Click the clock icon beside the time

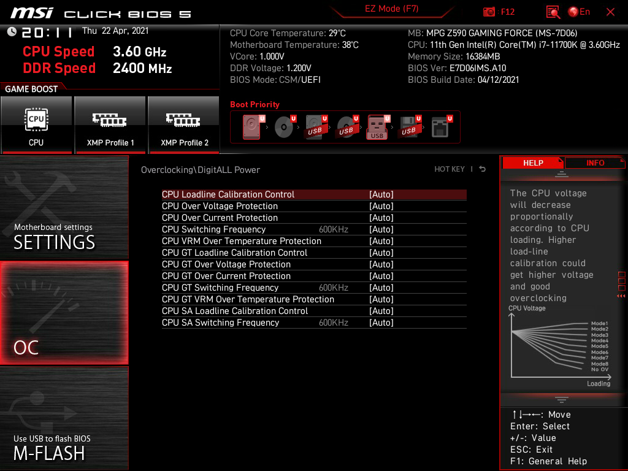tap(12, 32)
